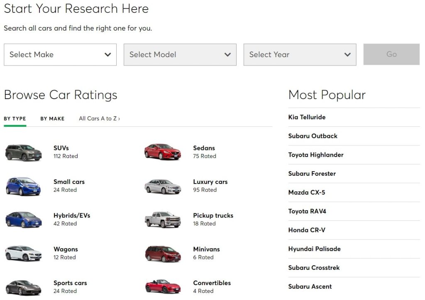Click the red Convertibles car thumbnail
The width and height of the screenshot is (425, 300).
pyautogui.click(x=163, y=287)
